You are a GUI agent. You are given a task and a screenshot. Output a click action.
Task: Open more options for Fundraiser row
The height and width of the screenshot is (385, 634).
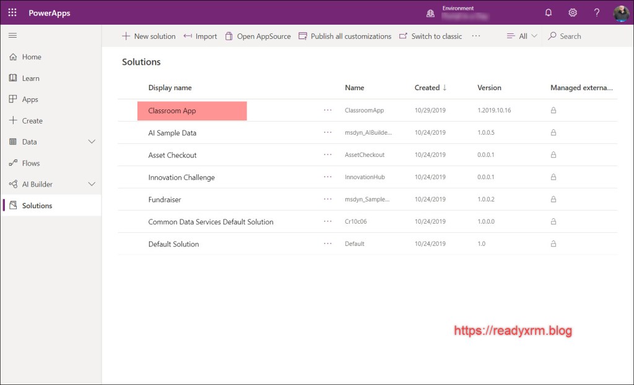(328, 200)
